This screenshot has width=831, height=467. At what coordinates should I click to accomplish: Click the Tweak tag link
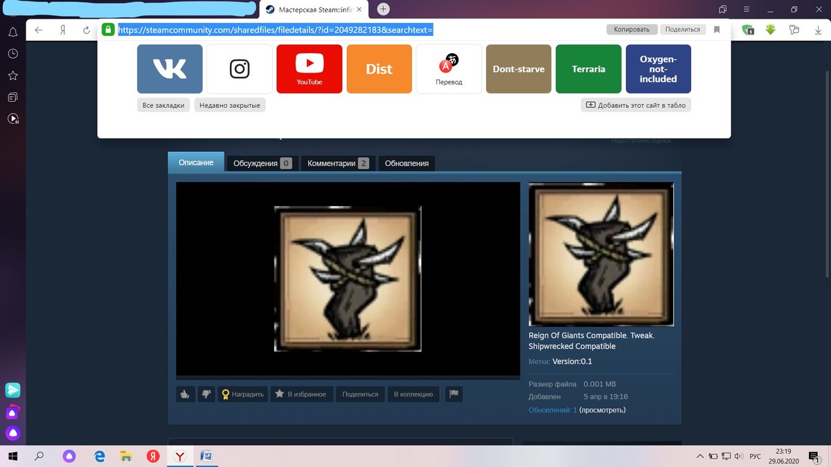pos(641,336)
